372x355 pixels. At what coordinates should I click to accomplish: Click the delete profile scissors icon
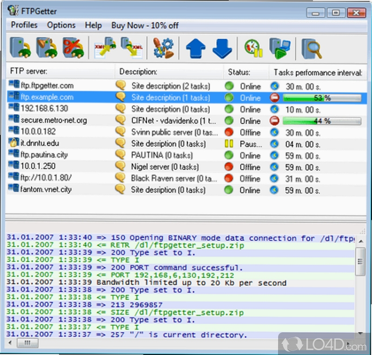tap(73, 48)
